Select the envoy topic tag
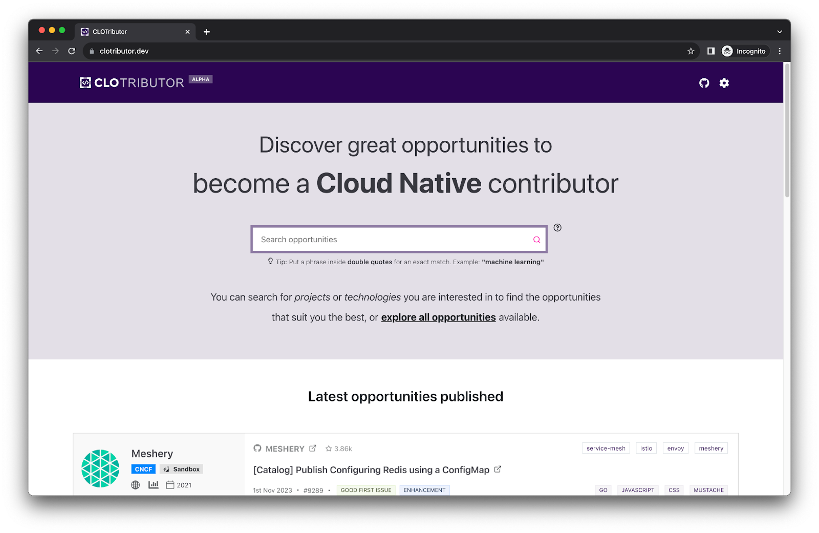819x533 pixels. (x=676, y=449)
